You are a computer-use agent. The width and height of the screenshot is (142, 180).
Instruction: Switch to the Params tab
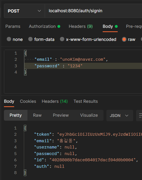point(13,26)
